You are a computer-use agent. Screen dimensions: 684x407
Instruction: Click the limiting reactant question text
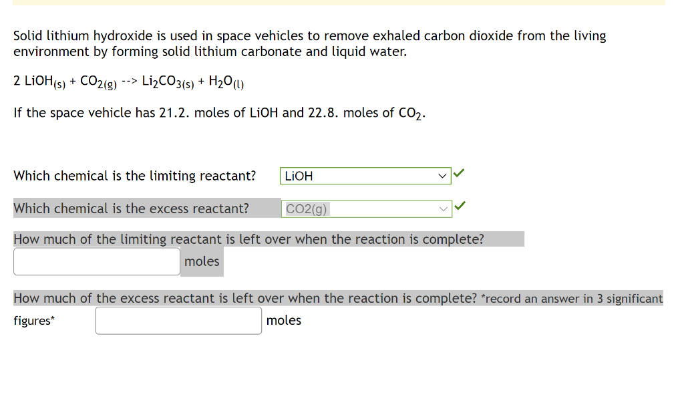point(135,176)
